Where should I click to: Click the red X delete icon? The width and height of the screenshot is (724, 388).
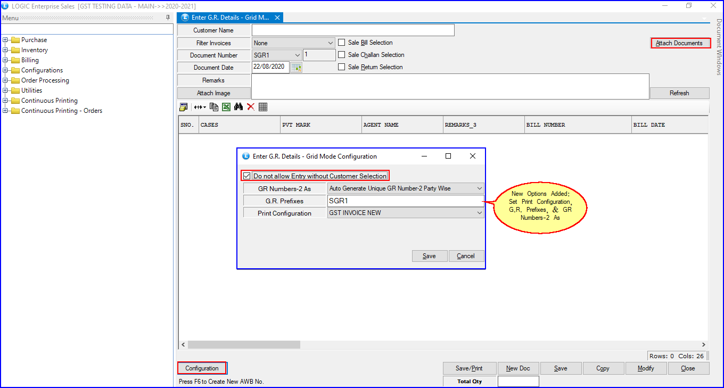tap(251, 107)
